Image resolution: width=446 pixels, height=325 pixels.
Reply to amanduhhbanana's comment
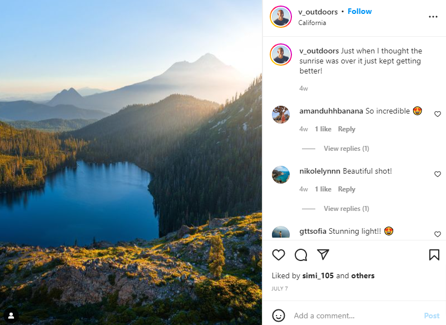346,129
